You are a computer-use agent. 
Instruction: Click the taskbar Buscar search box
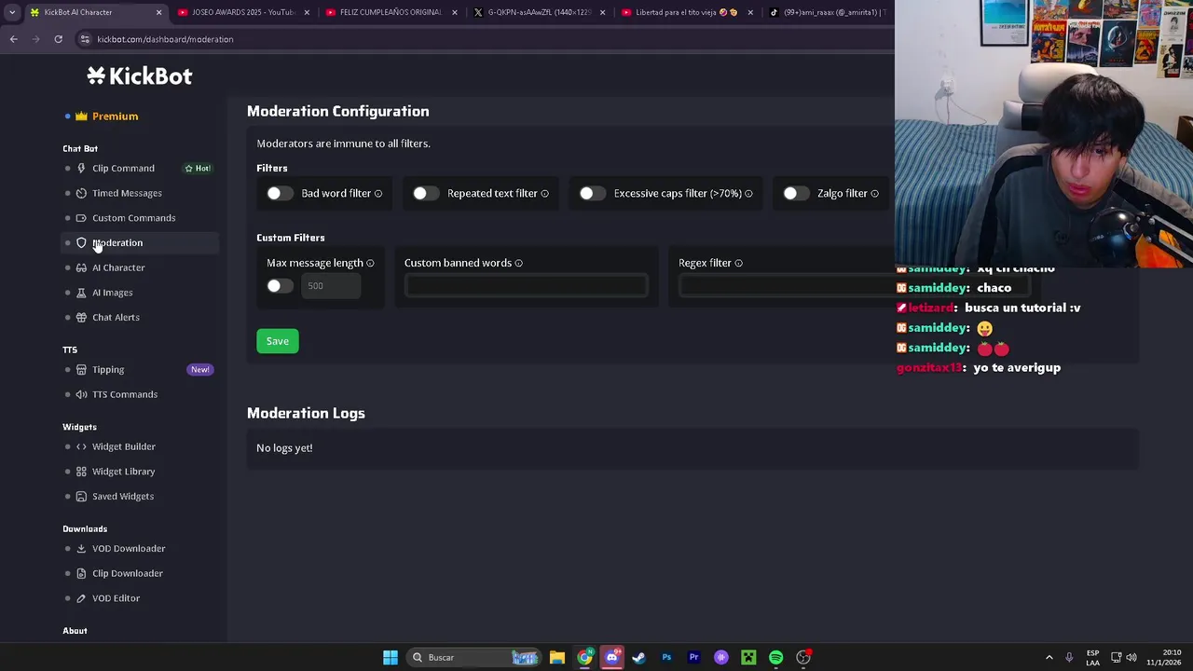click(475, 658)
